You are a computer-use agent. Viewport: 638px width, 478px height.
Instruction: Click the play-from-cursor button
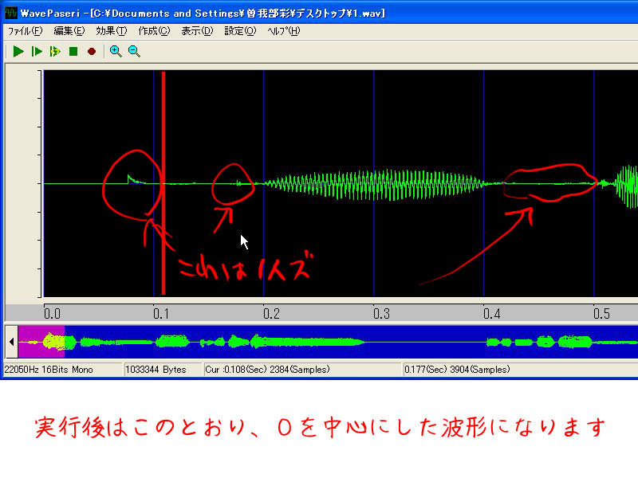(37, 52)
